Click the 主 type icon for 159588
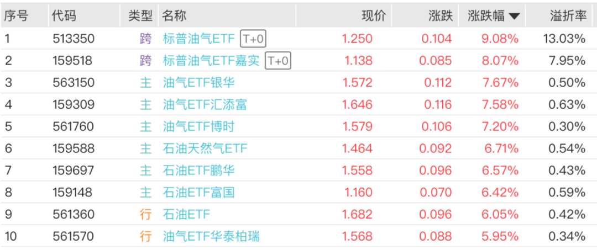 145,148
